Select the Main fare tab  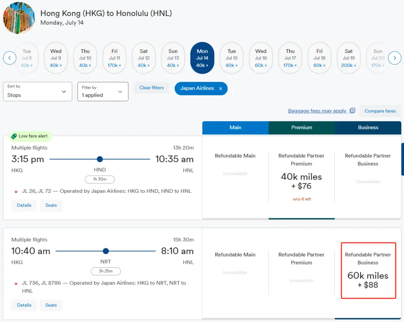tap(235, 128)
